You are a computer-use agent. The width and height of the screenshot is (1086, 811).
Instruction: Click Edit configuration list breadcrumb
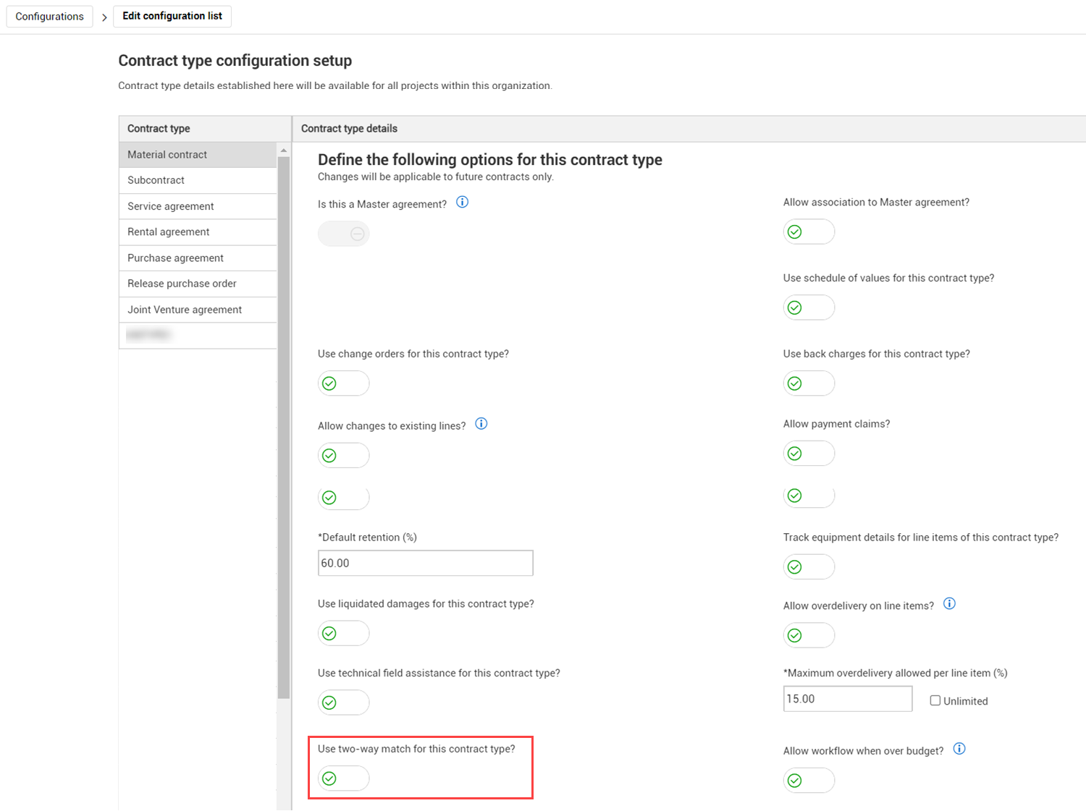(x=172, y=16)
